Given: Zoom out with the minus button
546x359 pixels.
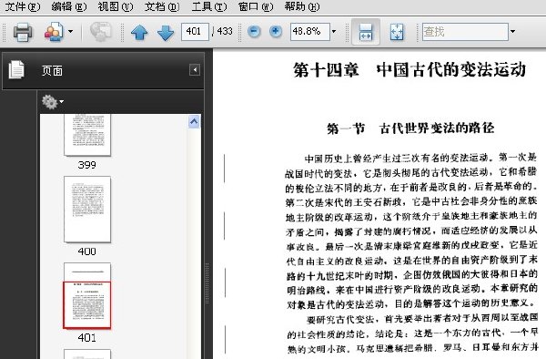Looking at the screenshot, I should click(254, 32).
